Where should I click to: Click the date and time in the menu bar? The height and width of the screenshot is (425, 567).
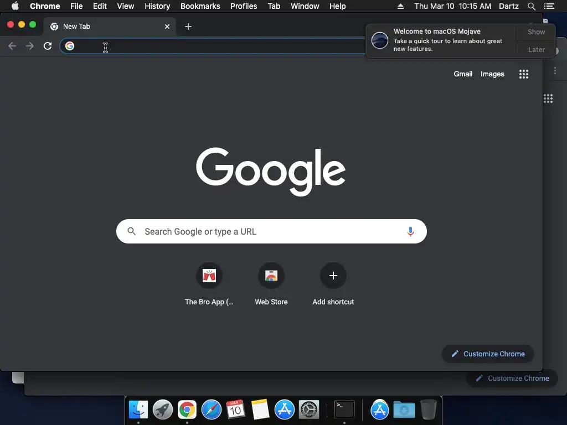click(x=453, y=6)
